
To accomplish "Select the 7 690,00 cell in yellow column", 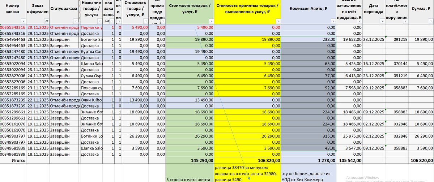I will [247, 88].
